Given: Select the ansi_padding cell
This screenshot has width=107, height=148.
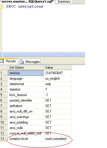Looking at the screenshot, I should click(26, 122).
